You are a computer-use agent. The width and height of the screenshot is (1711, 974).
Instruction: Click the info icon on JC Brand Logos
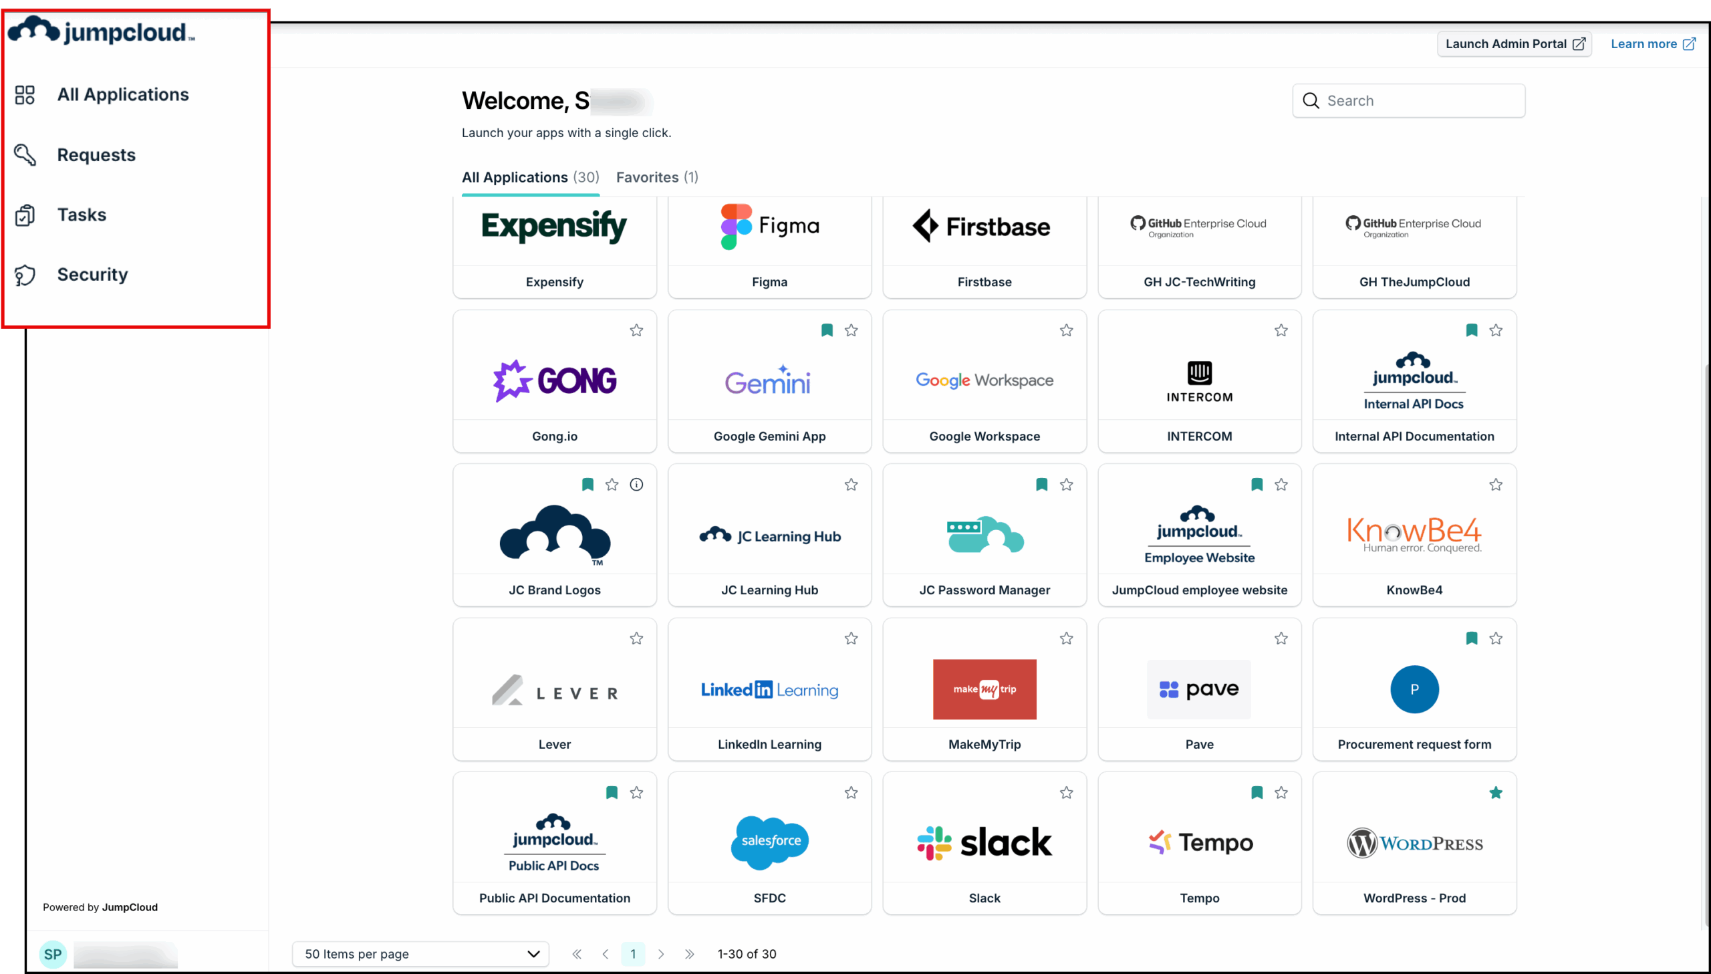(x=636, y=484)
